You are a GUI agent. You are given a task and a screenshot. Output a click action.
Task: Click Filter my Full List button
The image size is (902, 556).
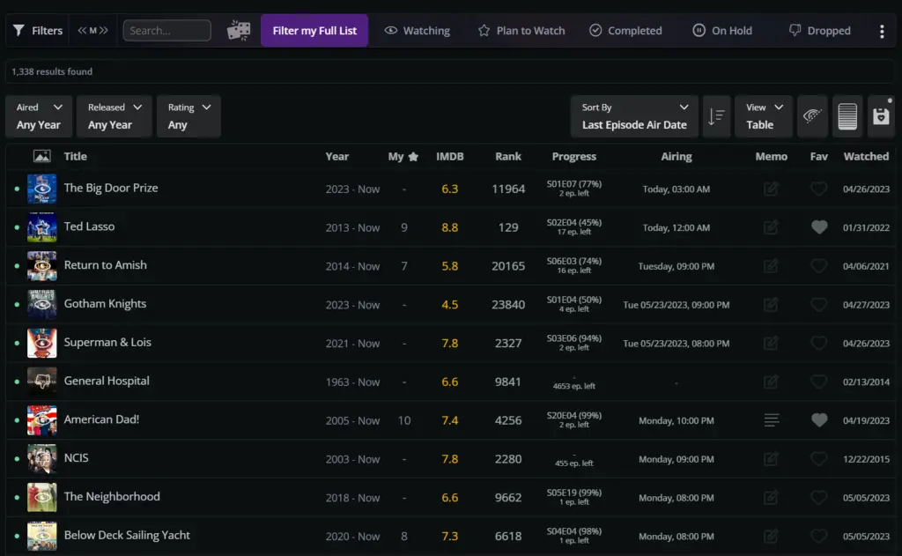click(314, 31)
